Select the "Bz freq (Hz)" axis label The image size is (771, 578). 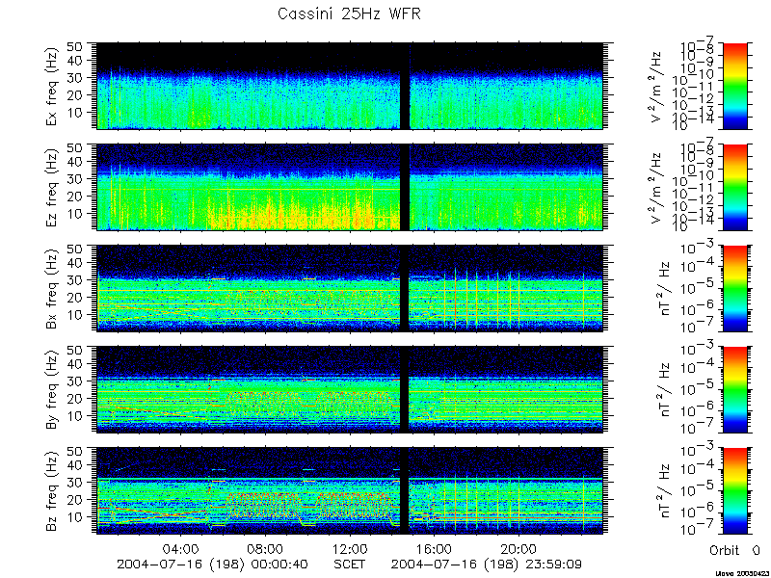(x=52, y=490)
